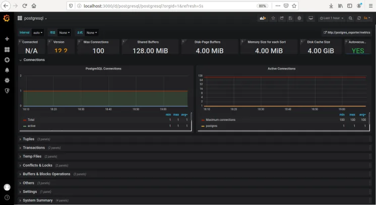Open site information icon in address bar
The height and width of the screenshot is (205, 376).
point(79,6)
